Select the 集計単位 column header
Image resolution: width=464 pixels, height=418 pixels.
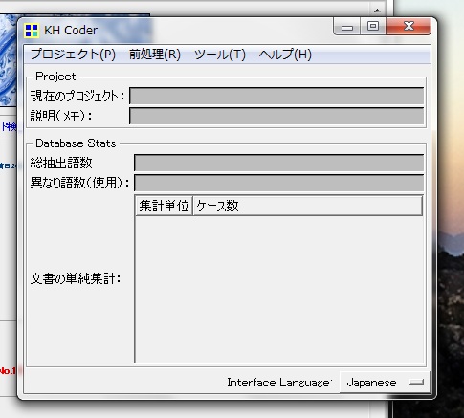[164, 206]
